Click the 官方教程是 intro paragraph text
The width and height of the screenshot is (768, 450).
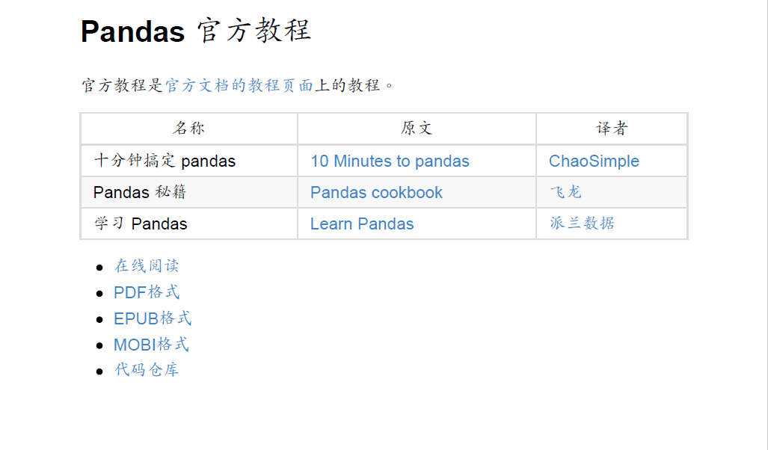122,85
